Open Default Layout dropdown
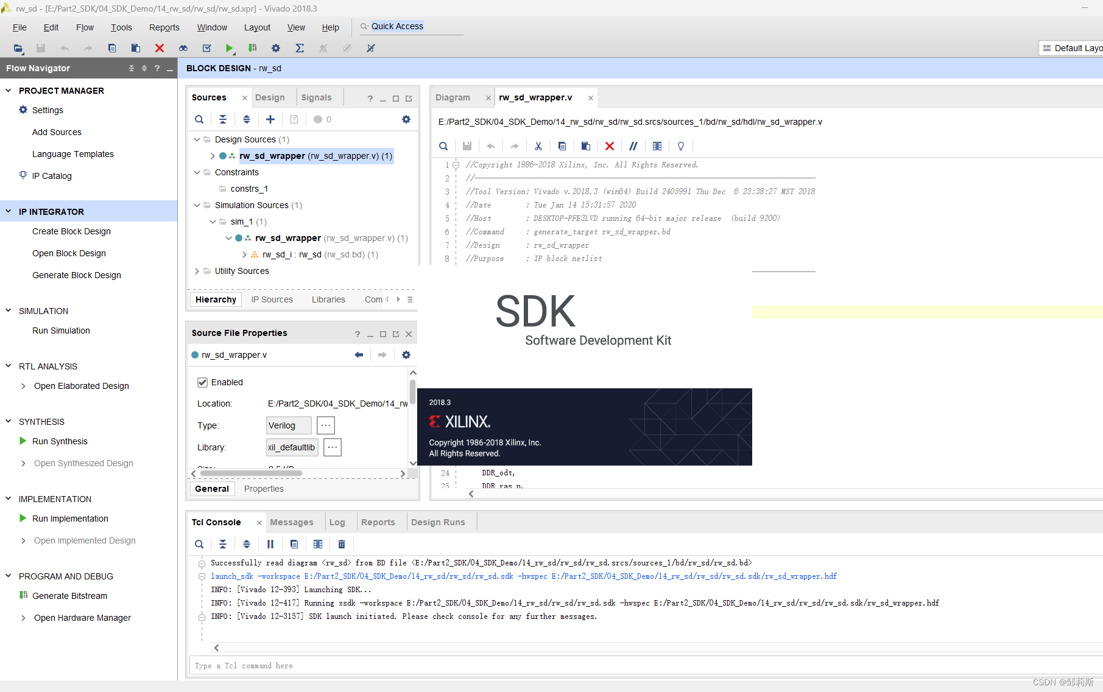Screen dimensions: 1103x692 coord(1072,48)
